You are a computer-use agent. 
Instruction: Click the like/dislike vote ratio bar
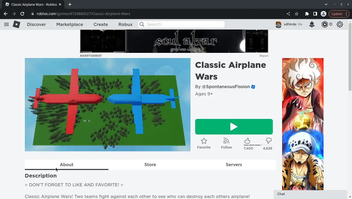(258, 145)
